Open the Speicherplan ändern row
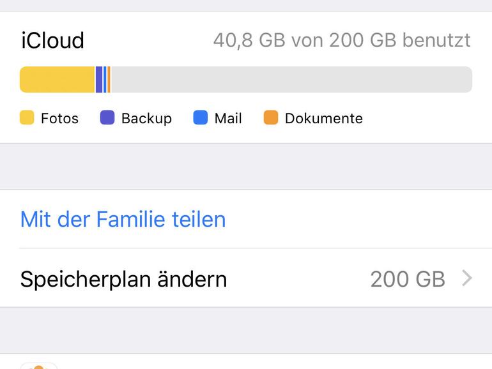Viewport: 492px width, 369px height. pyautogui.click(x=123, y=279)
